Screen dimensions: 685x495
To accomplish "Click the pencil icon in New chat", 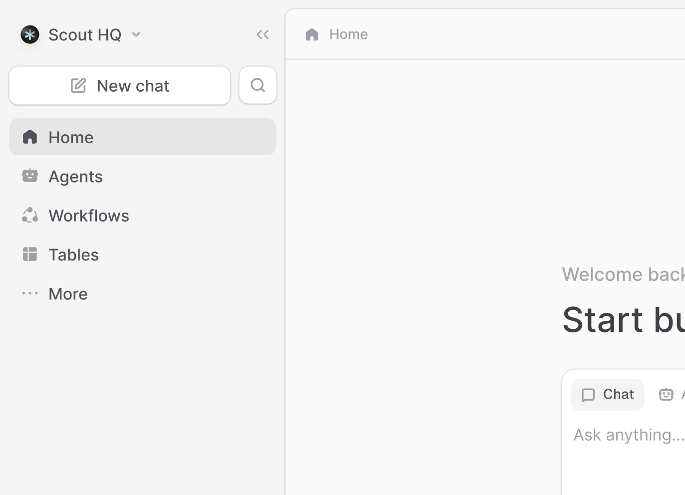I will coord(78,85).
